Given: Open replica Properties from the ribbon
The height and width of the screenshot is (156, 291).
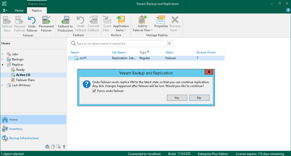Looking at the screenshot, I should click(x=161, y=23).
